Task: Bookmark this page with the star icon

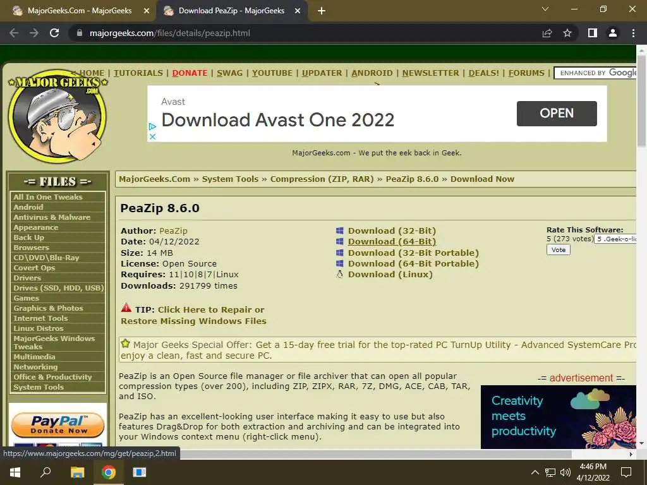Action: coord(567,33)
